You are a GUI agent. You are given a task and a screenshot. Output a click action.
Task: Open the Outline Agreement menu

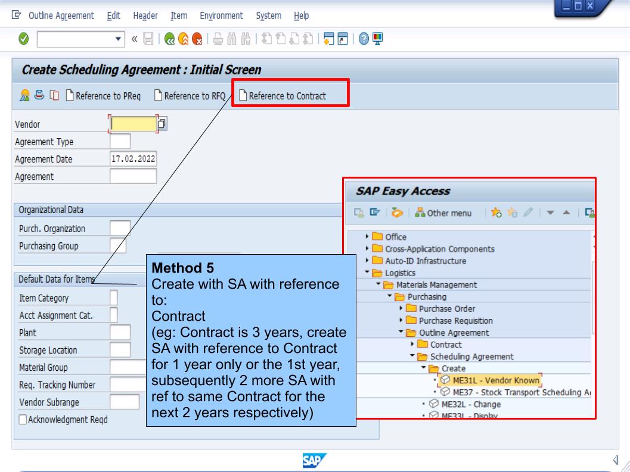click(61, 15)
